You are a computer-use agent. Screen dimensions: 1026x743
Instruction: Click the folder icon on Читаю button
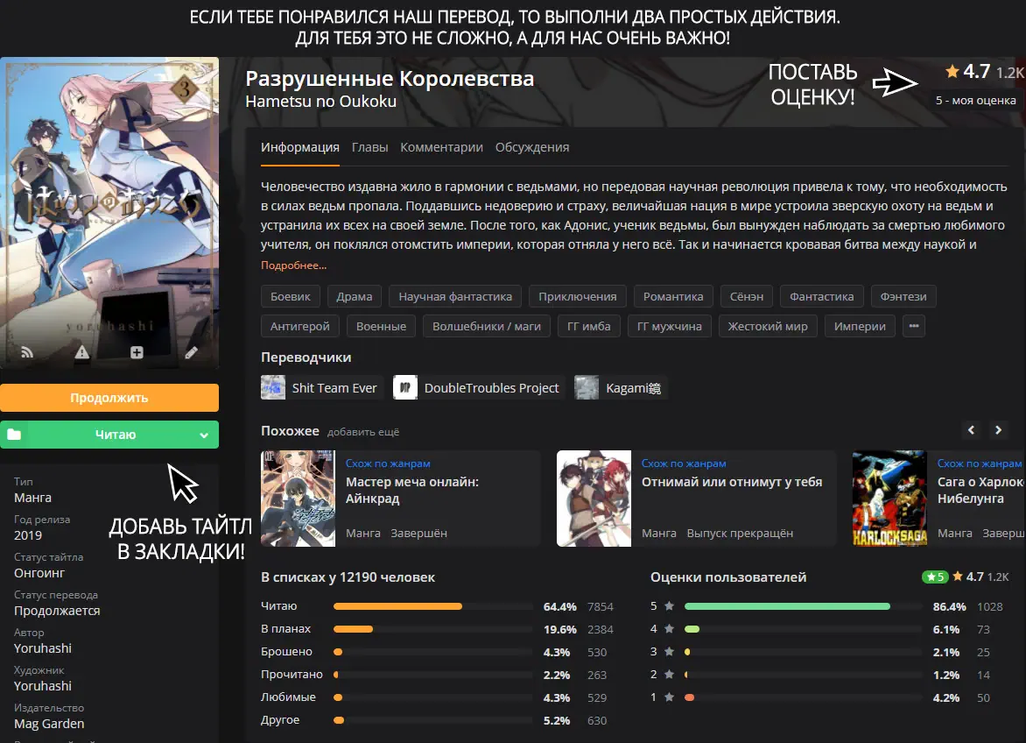tap(14, 435)
